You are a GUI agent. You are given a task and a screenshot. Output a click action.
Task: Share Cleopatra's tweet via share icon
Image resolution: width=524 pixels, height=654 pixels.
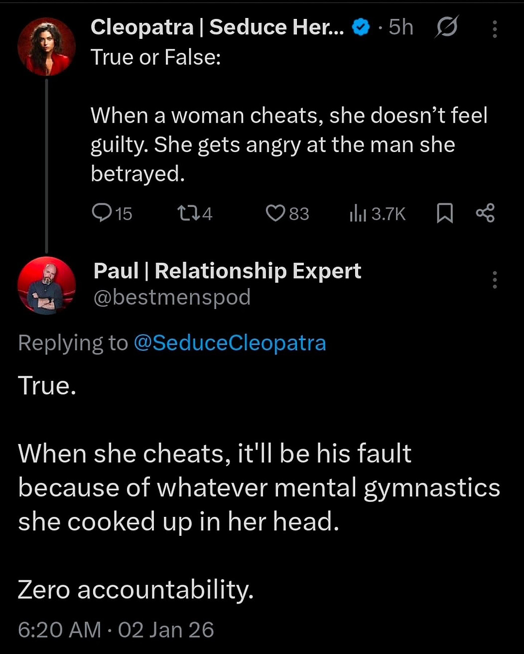[485, 213]
